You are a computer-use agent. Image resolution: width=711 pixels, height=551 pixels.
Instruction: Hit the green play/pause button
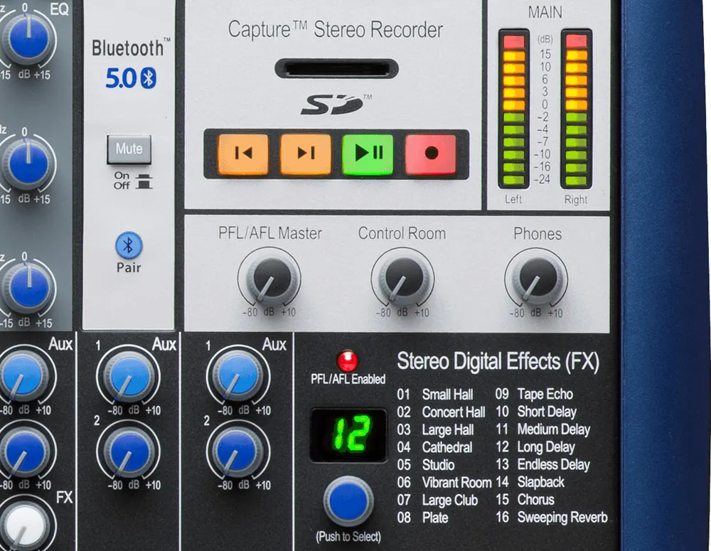point(368,154)
